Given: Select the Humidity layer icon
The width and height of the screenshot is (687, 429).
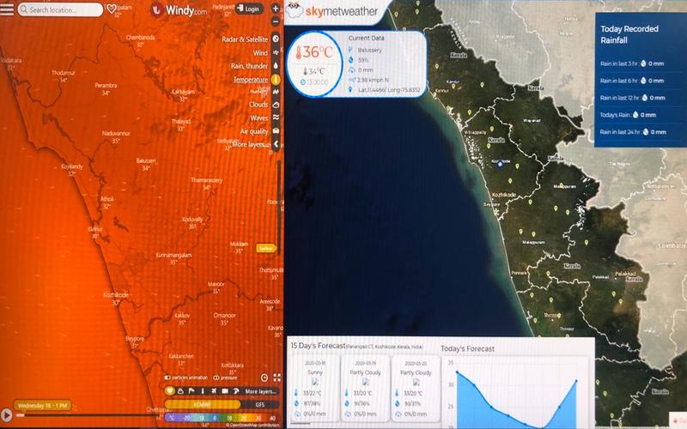Looking at the screenshot, I should point(276,92).
